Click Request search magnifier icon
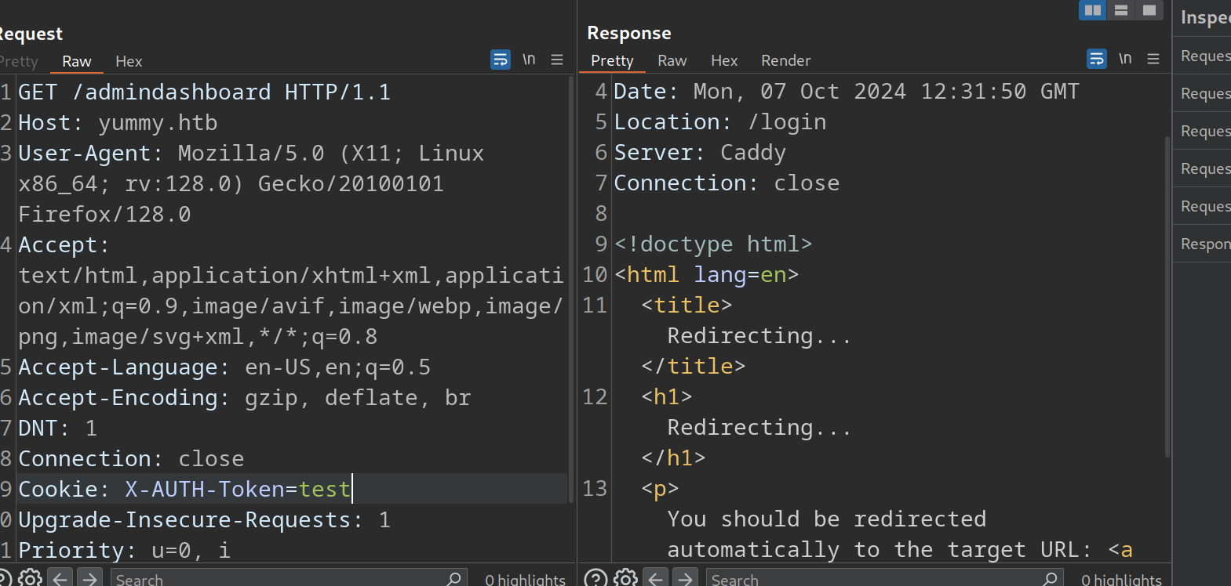Viewport: 1231px width, 586px height. click(x=453, y=578)
